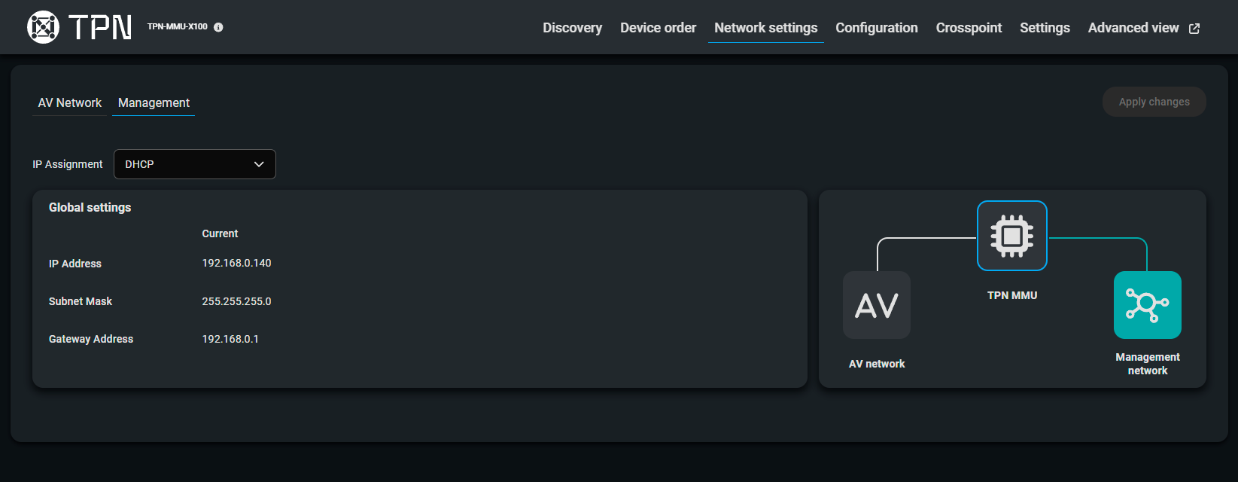1238x482 pixels.
Task: Click the gateway value 192.168.0.1
Action: (x=230, y=339)
